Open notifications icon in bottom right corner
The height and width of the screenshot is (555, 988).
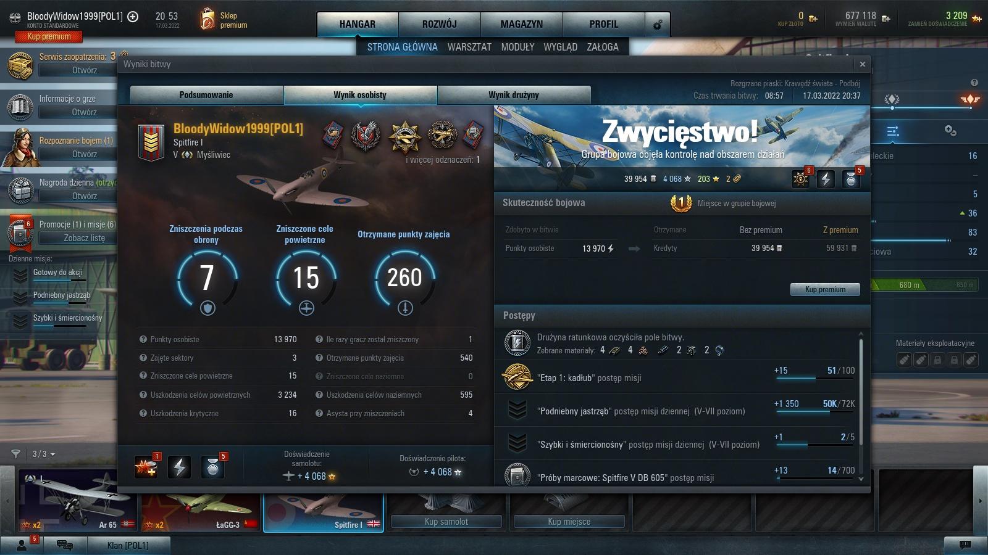pyautogui.click(x=965, y=545)
